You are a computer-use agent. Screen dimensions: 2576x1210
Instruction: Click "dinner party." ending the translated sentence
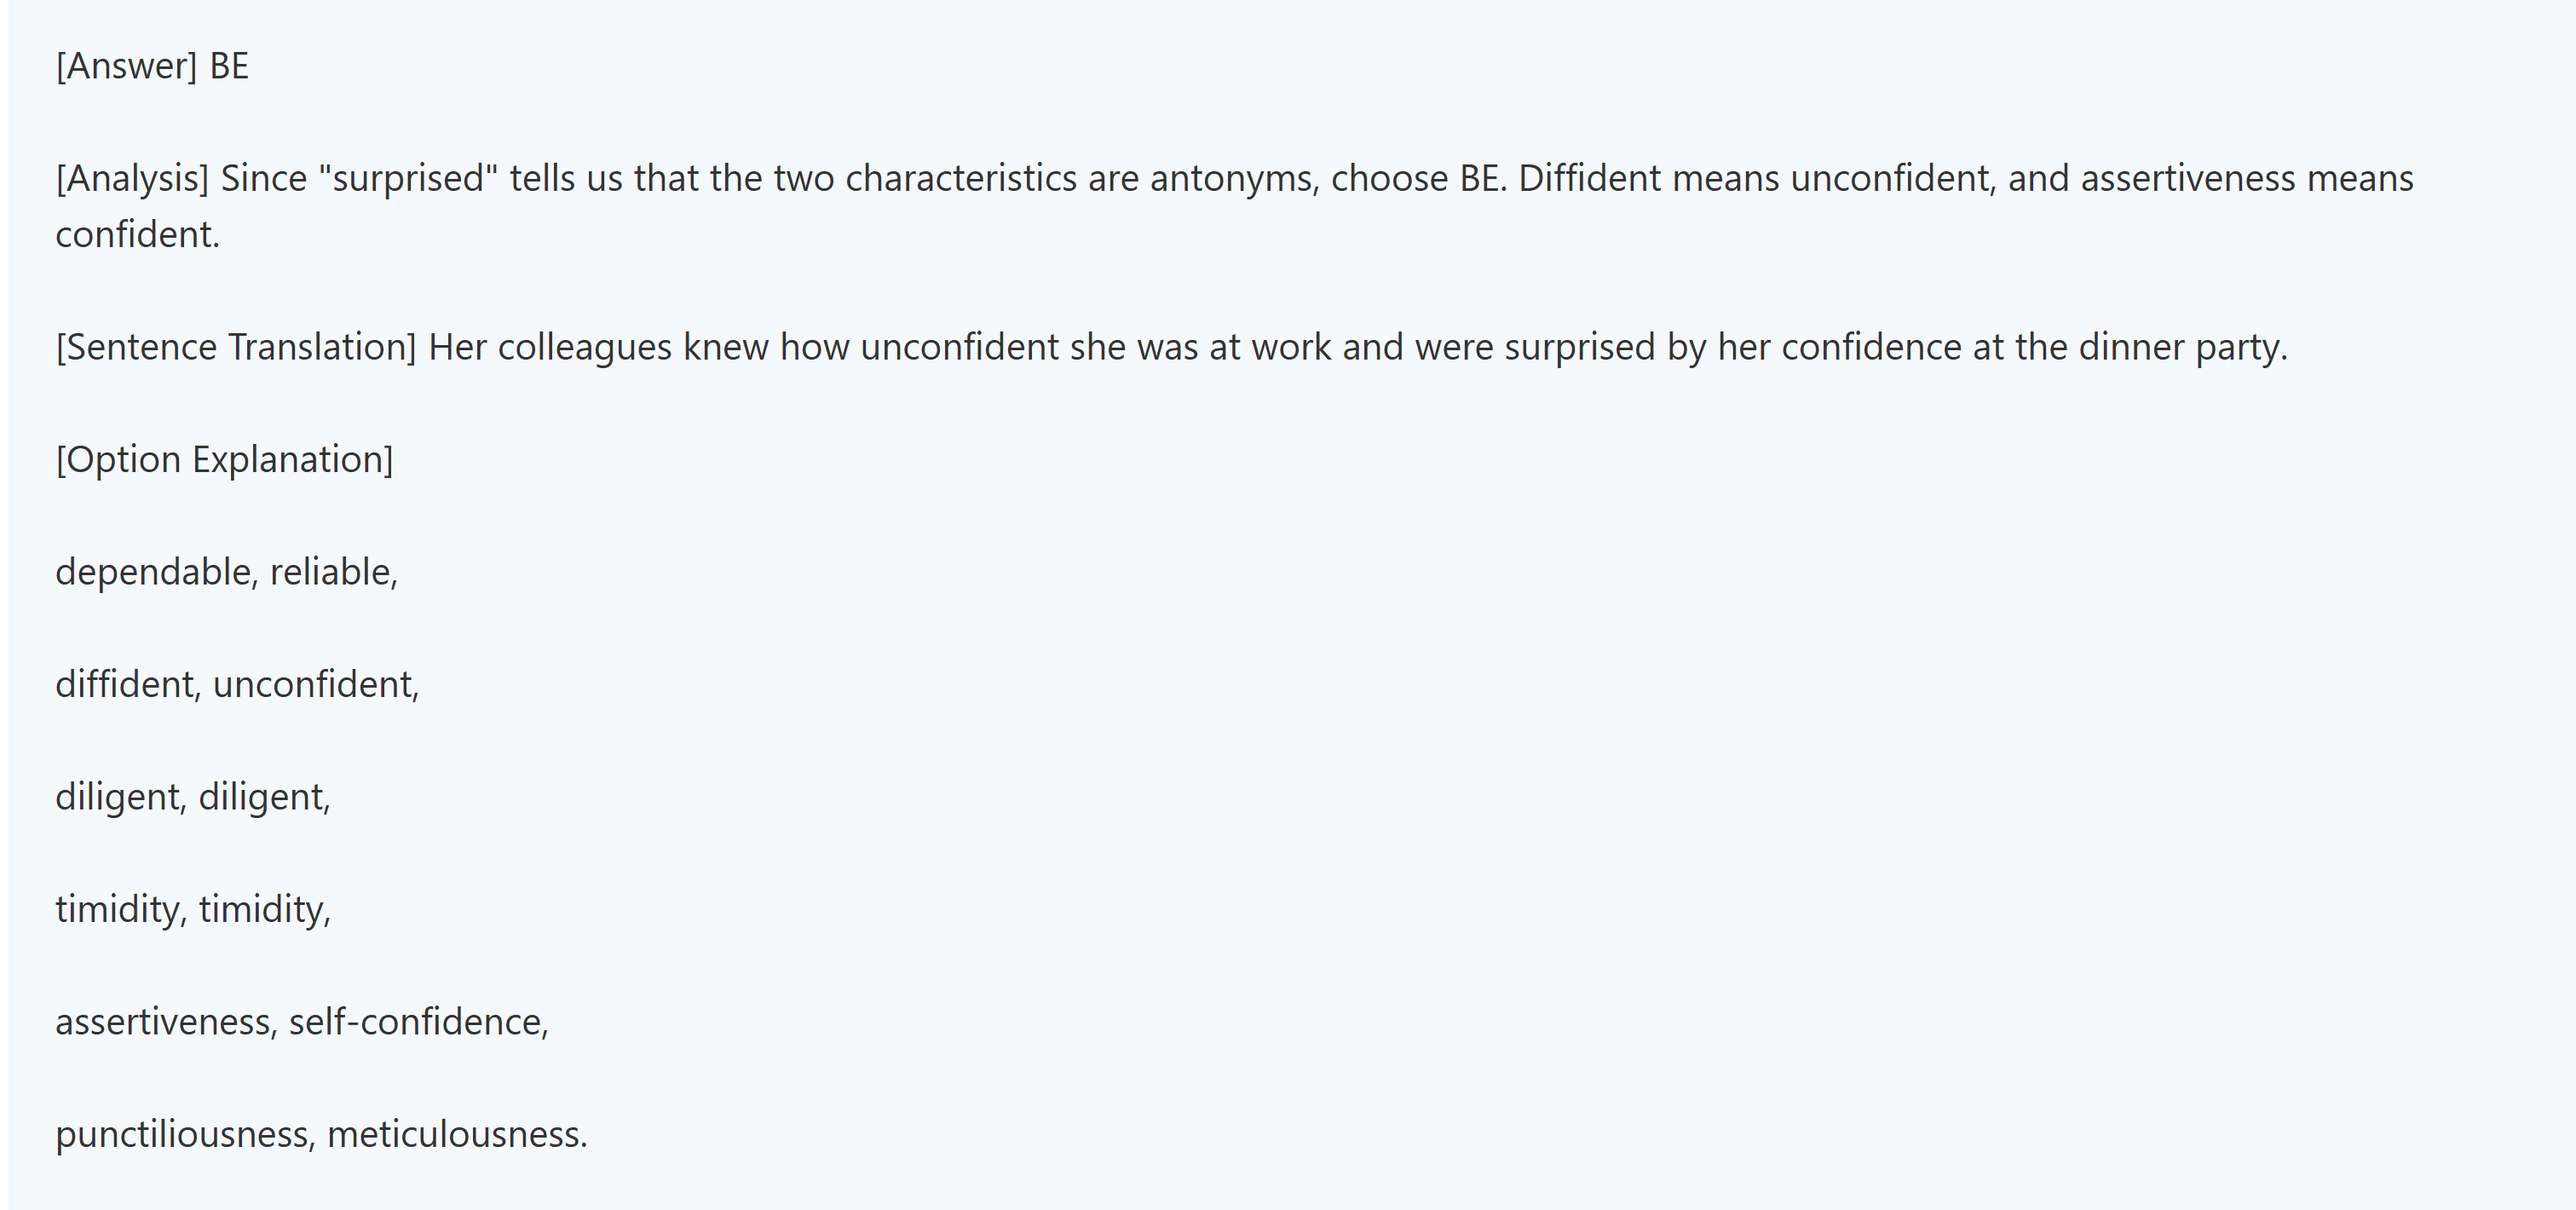click(x=2182, y=347)
